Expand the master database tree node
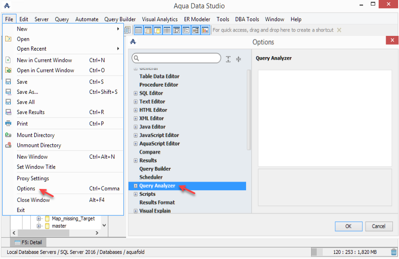 tap(39, 226)
